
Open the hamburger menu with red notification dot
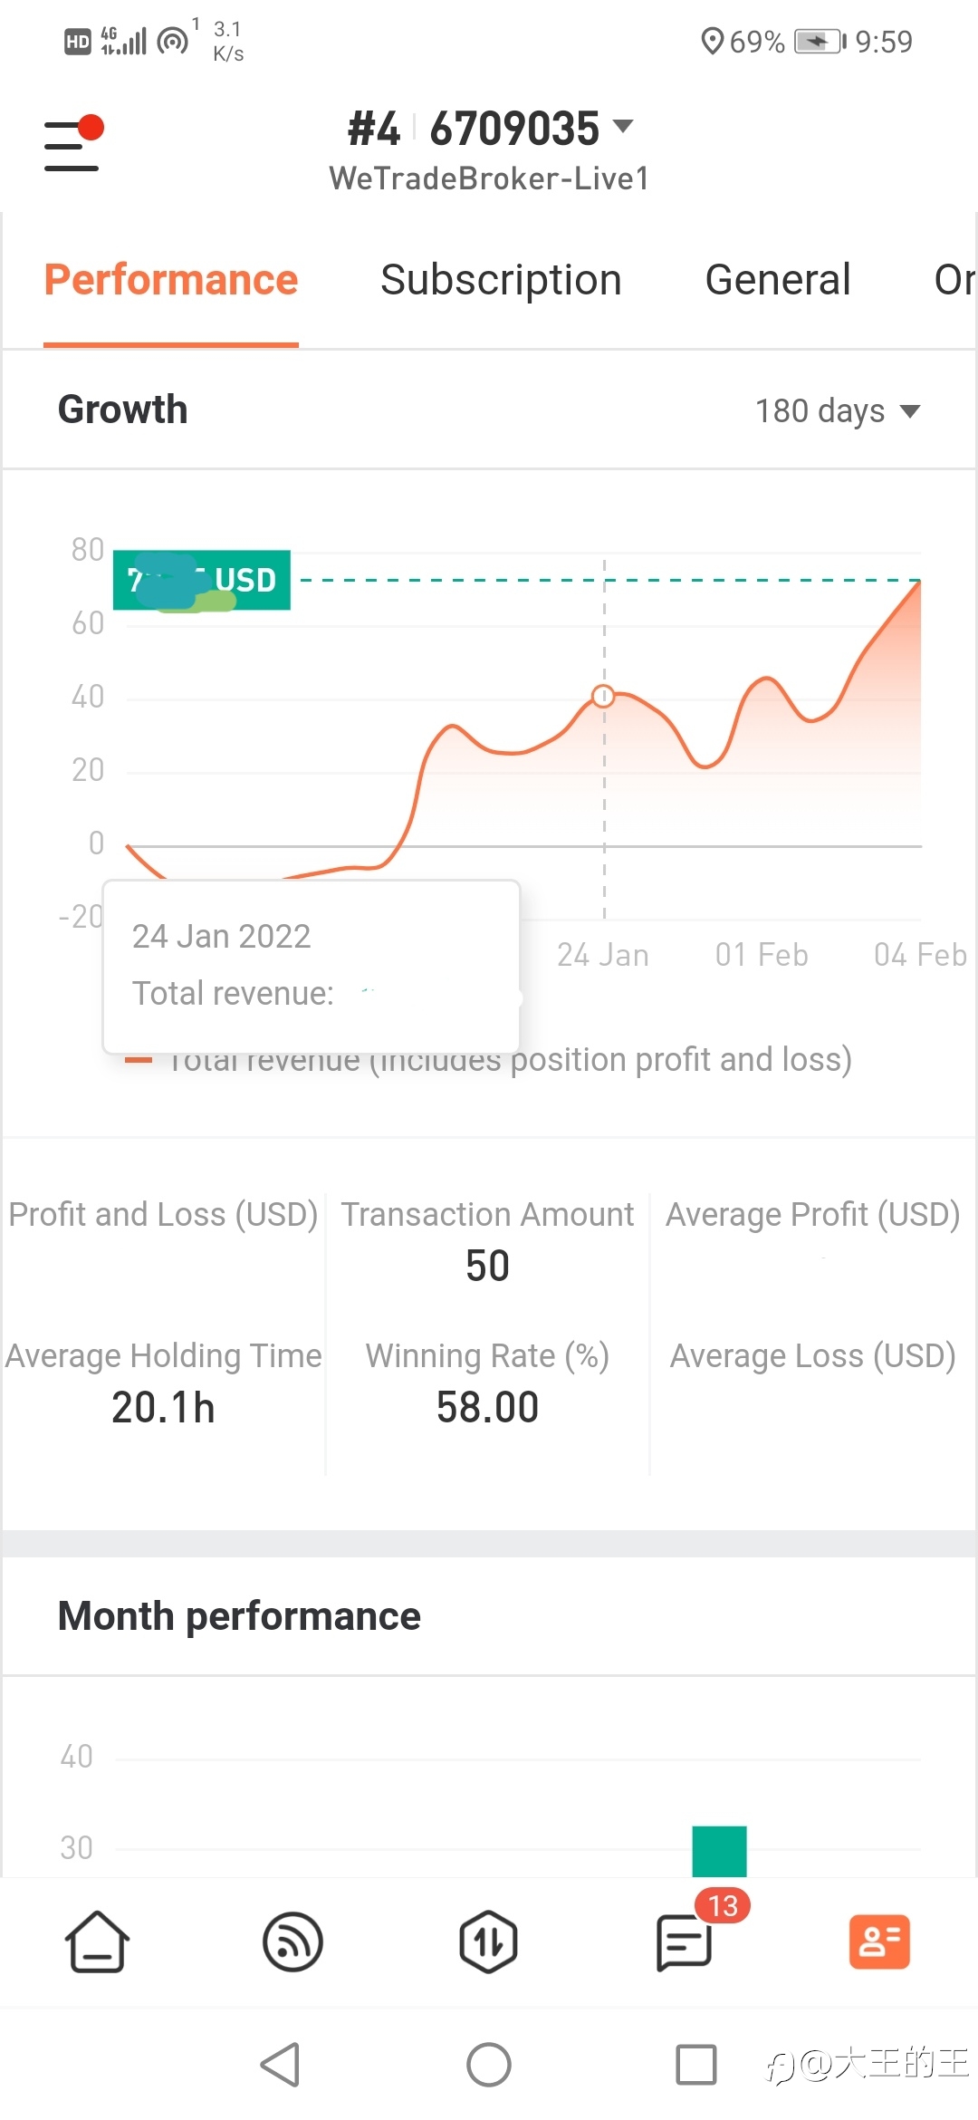(x=74, y=143)
